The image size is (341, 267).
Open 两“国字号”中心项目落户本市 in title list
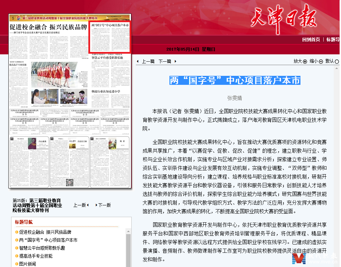point(48,240)
